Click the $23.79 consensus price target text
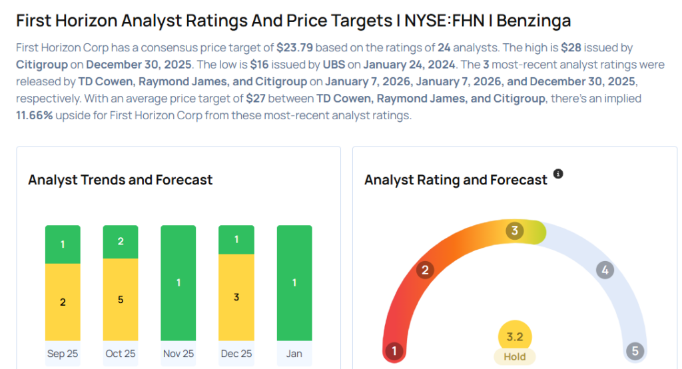Viewport: 682px width, 369px height. click(295, 48)
